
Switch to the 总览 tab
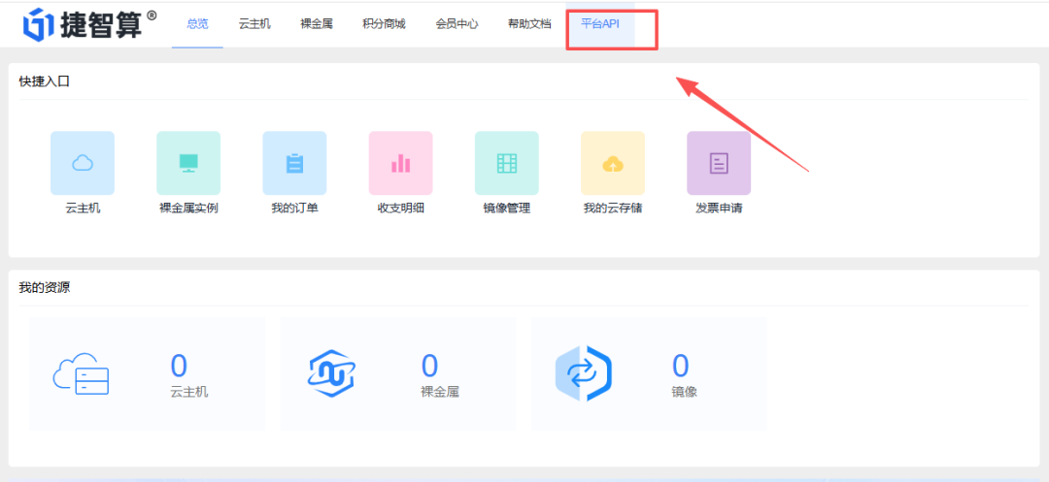pyautogui.click(x=197, y=24)
